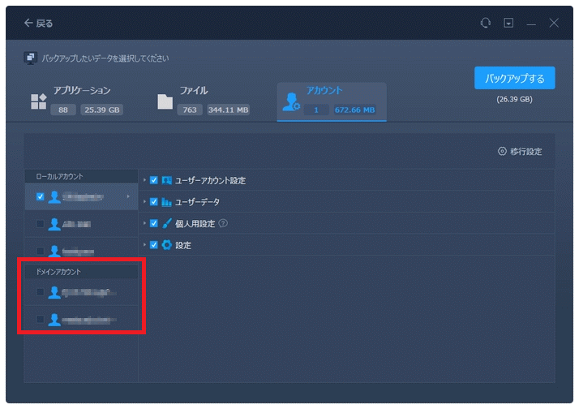Uncheck the ユーザーデータ checkbox
Viewport: 579px width, 409px height.
[x=154, y=202]
